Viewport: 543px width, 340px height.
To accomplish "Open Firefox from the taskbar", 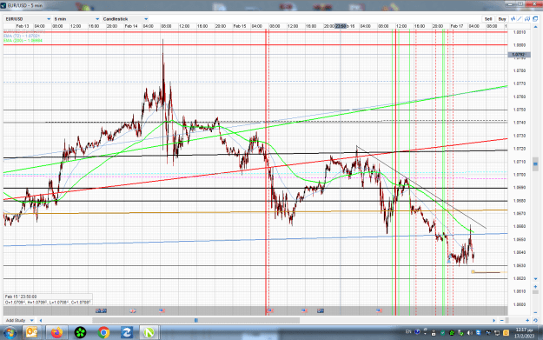I will (x=56, y=333).
